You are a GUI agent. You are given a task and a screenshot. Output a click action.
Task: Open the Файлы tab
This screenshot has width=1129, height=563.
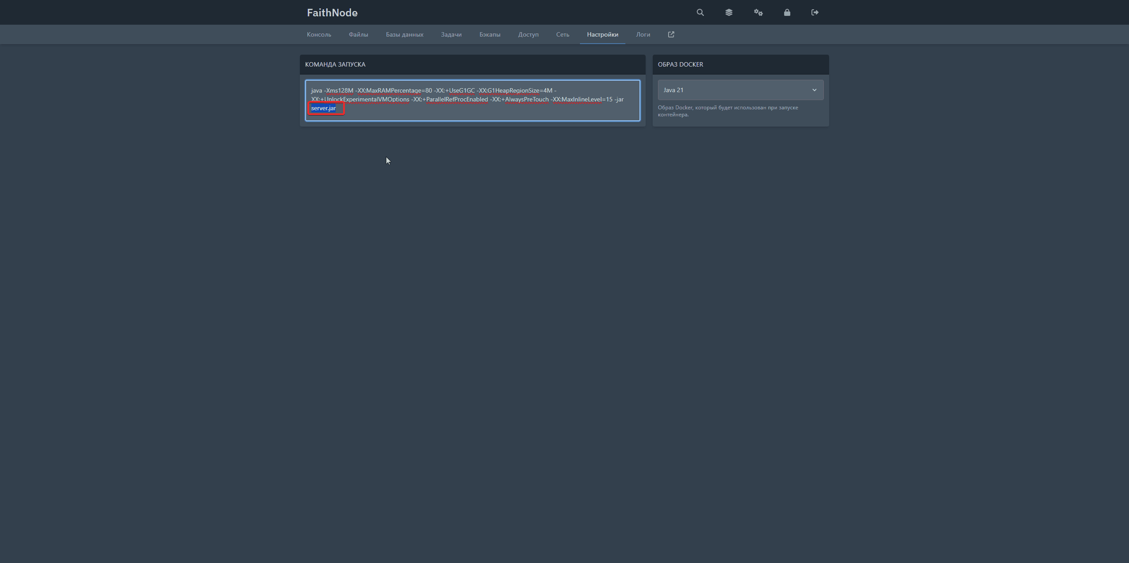pos(358,34)
